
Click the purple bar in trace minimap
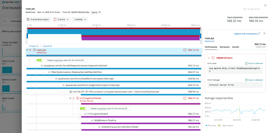[141, 39]
